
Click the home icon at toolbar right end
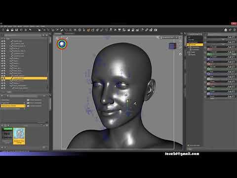point(226,30)
